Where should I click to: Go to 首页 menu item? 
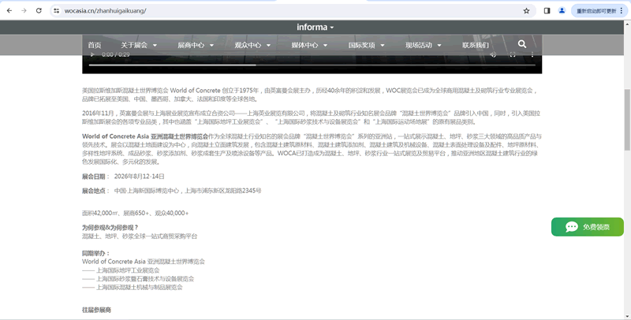[94, 45]
